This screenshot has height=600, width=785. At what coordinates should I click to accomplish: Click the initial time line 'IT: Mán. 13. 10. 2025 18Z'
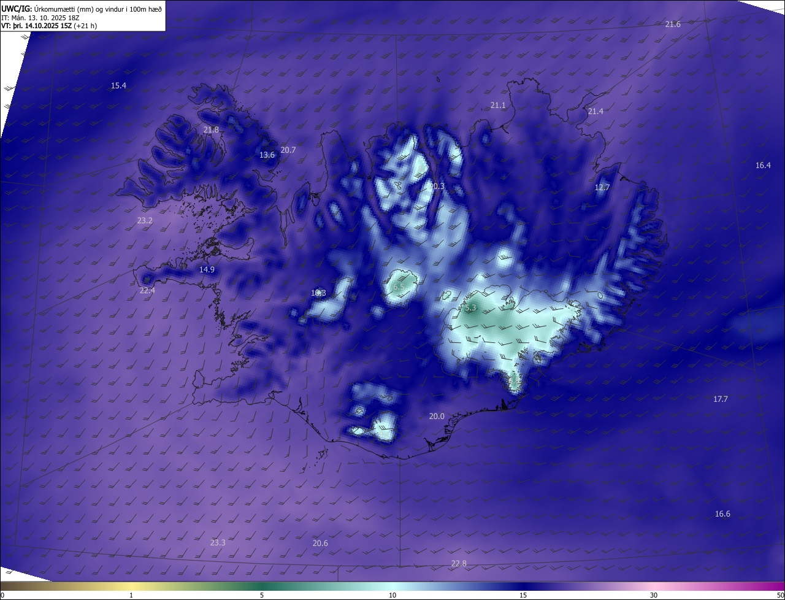40,18
